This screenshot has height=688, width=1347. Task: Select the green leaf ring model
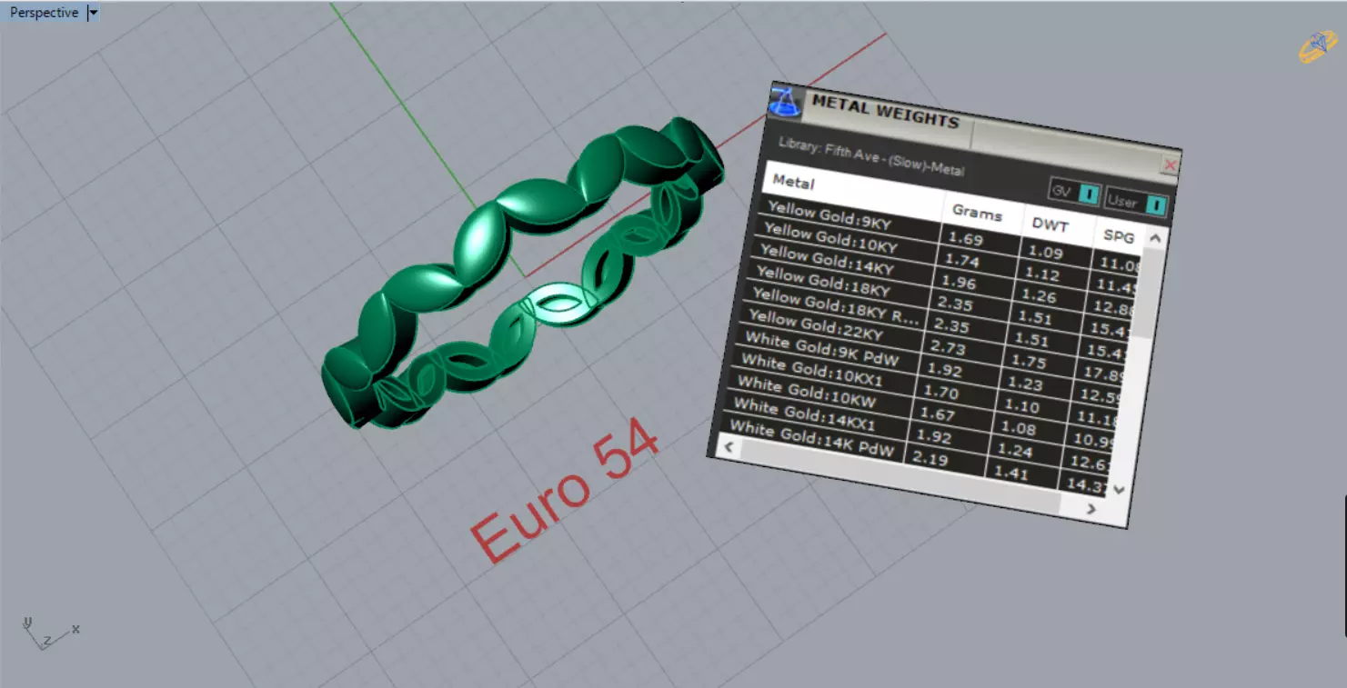tap(523, 273)
